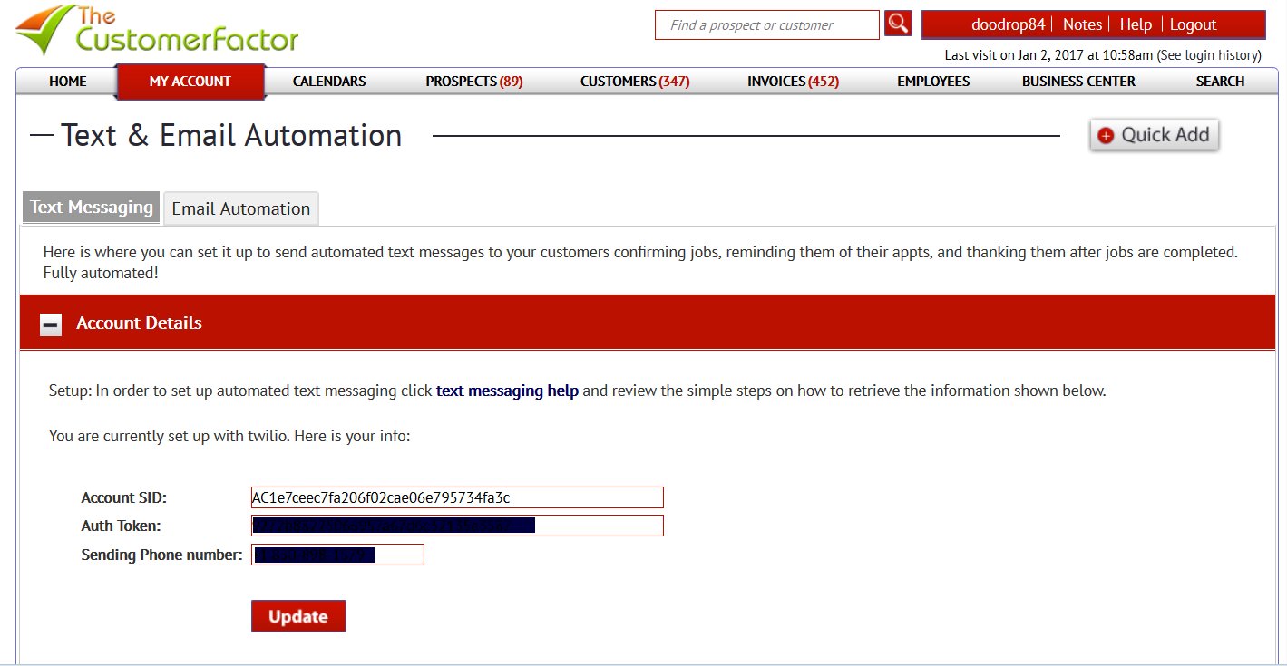Click the Search navigation item
The width and height of the screenshot is (1287, 666).
click(1219, 82)
